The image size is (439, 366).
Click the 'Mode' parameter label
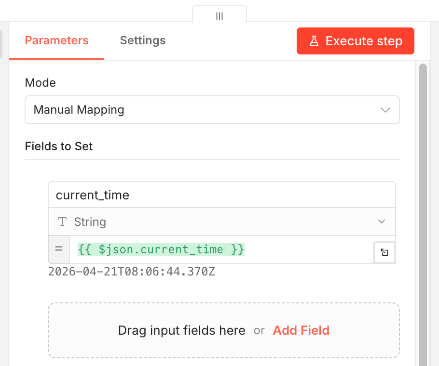point(41,83)
